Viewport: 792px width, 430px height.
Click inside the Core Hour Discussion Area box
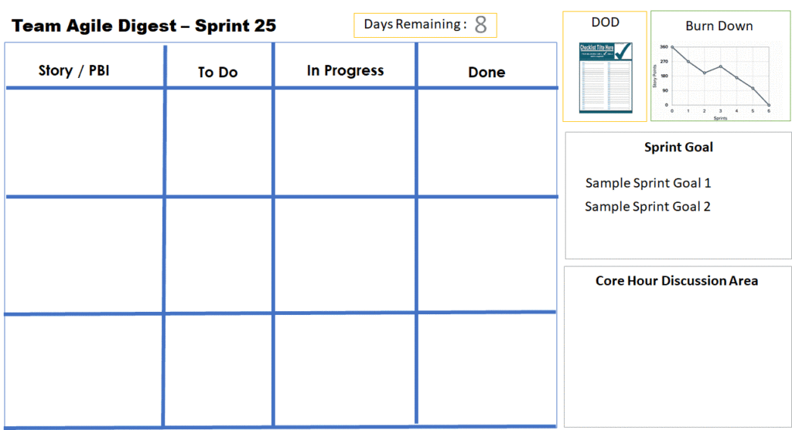678,358
